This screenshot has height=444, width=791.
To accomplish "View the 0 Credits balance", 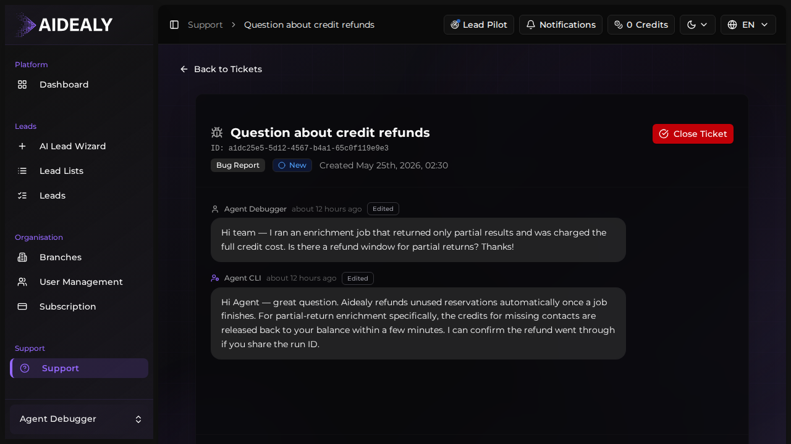I will (x=641, y=25).
